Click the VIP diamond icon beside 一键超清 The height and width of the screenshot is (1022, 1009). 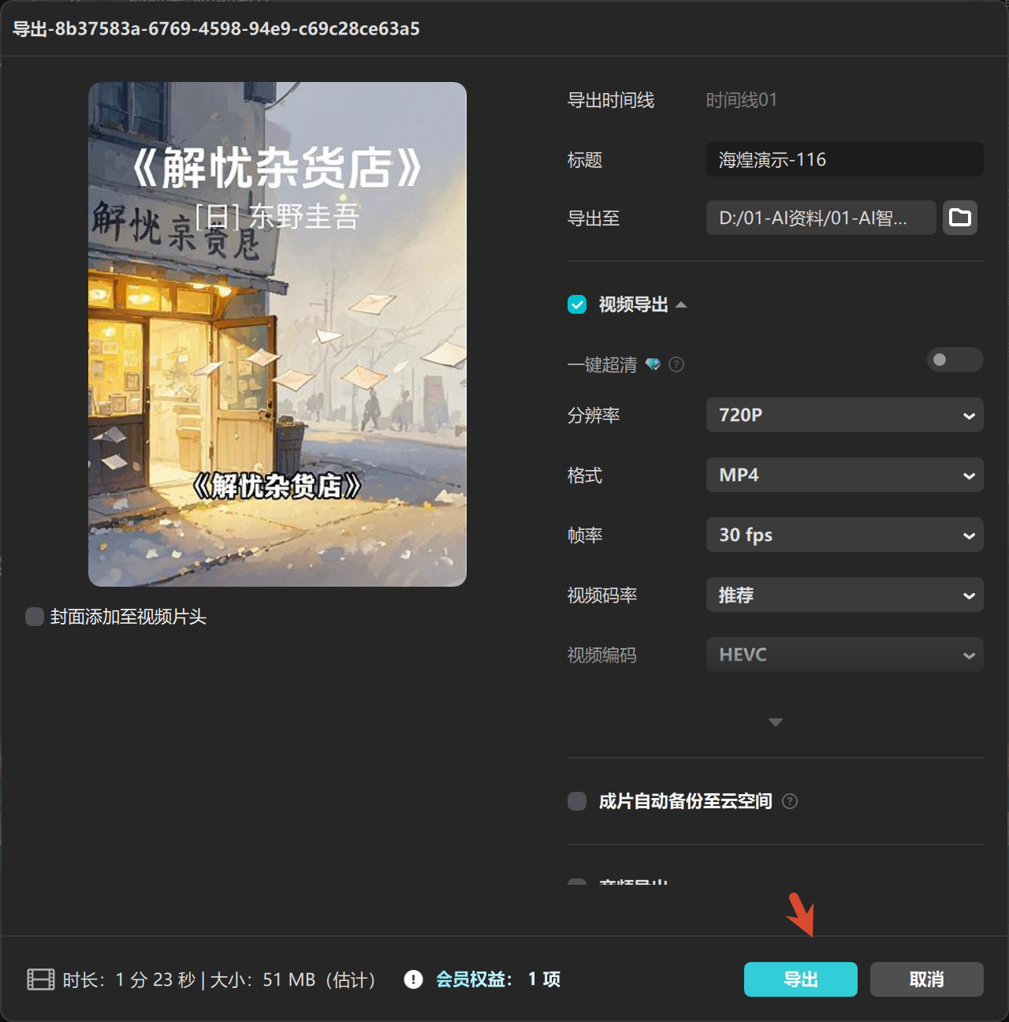click(653, 364)
